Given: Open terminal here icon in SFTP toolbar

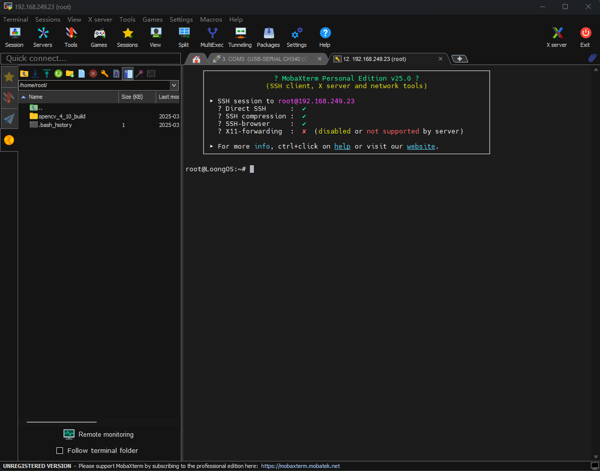Looking at the screenshot, I should coord(151,74).
